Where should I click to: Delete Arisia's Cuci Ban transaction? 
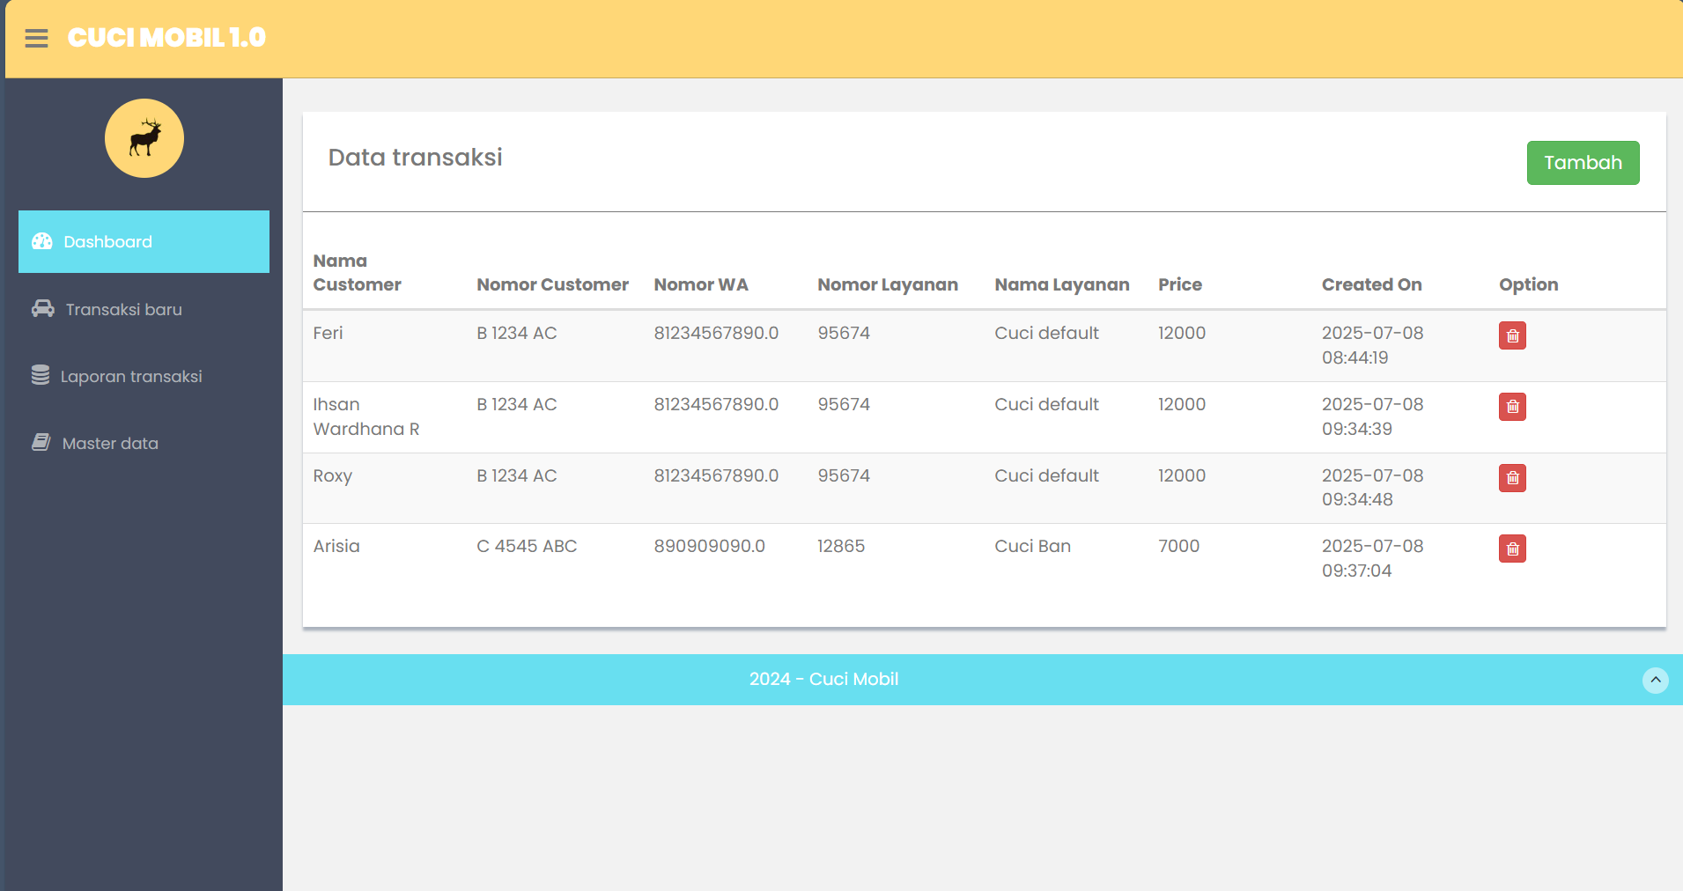[x=1512, y=549]
